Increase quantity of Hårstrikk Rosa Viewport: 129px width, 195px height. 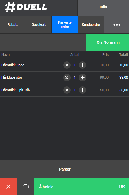[83, 65]
